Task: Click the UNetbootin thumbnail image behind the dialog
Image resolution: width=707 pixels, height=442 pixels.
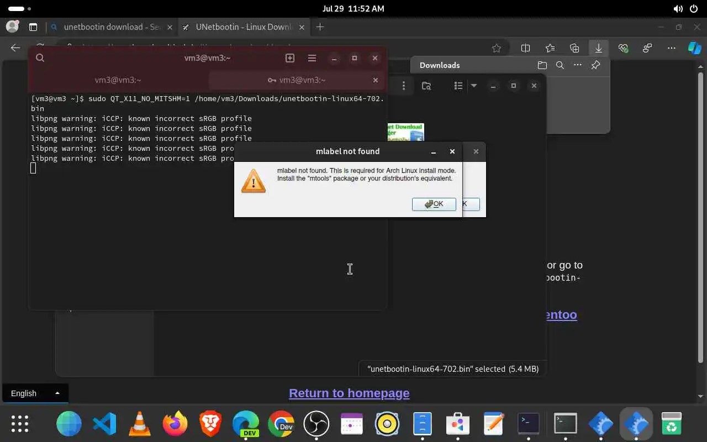Action: (406, 131)
